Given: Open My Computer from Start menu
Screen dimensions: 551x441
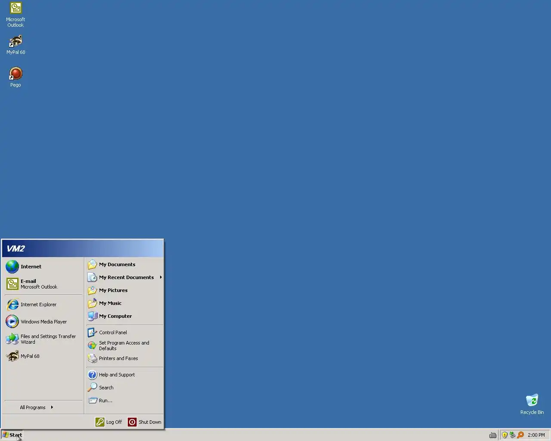Looking at the screenshot, I should click(x=124, y=316).
